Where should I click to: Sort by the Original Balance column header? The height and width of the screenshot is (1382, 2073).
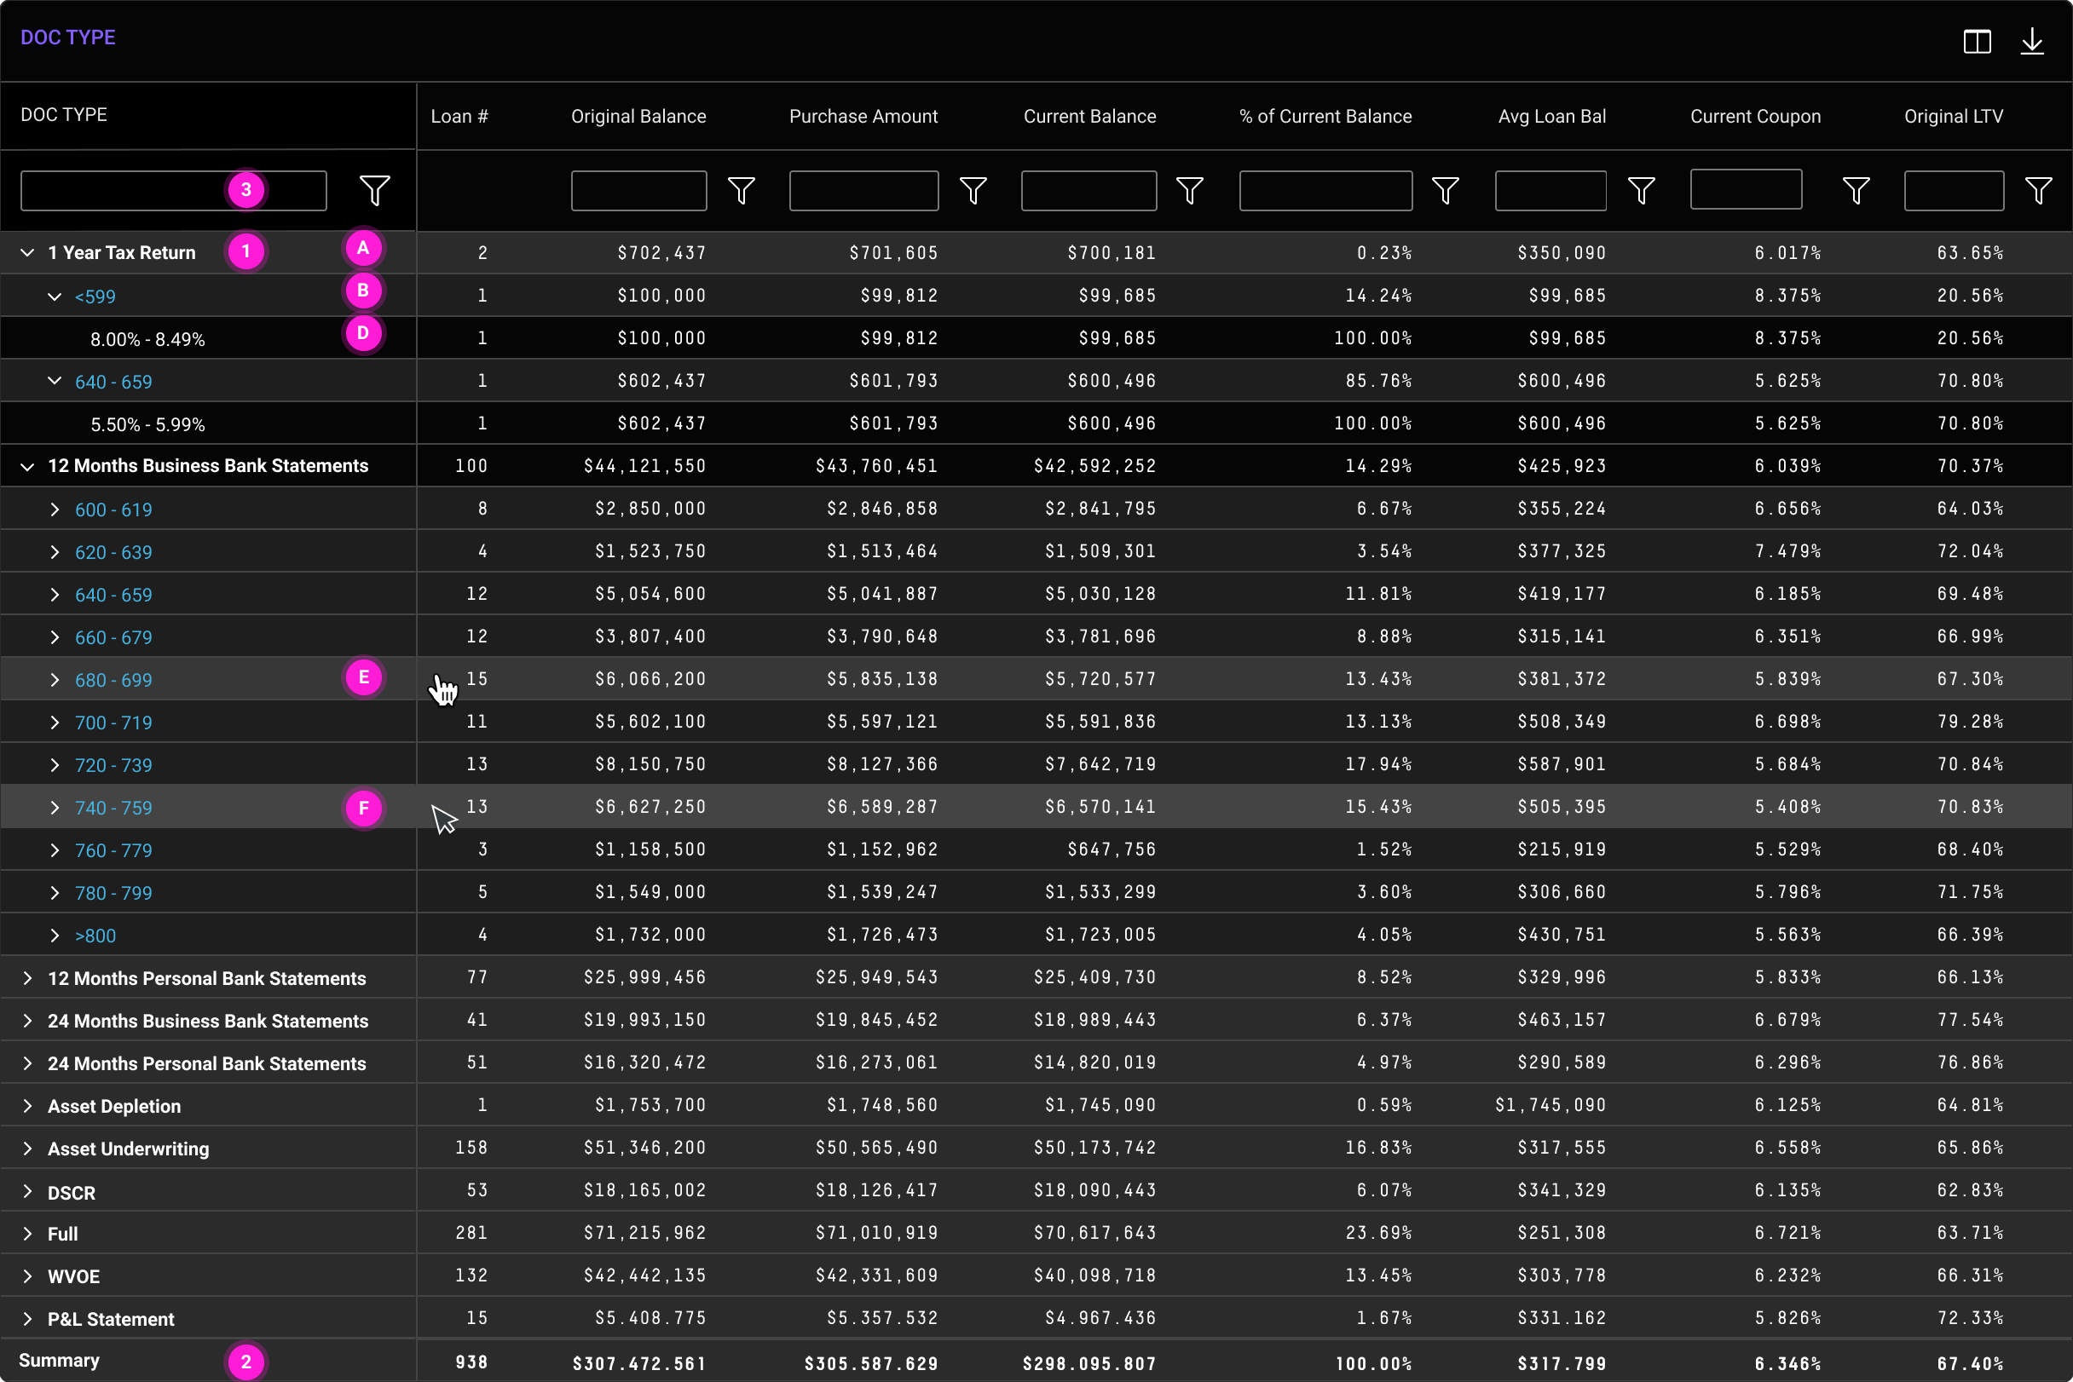pyautogui.click(x=638, y=117)
